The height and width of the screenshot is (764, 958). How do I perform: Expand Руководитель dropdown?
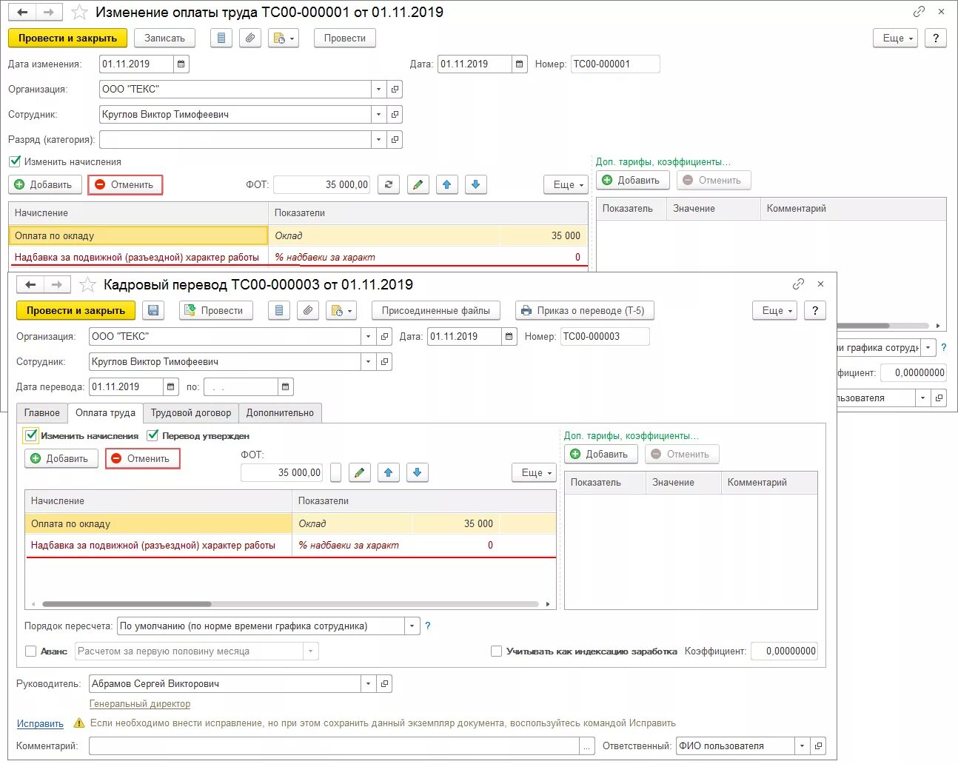[369, 684]
